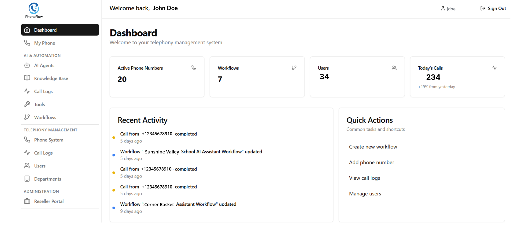The height and width of the screenshot is (252, 529).
Task: Open Users via the people icon
Action: tap(27, 166)
